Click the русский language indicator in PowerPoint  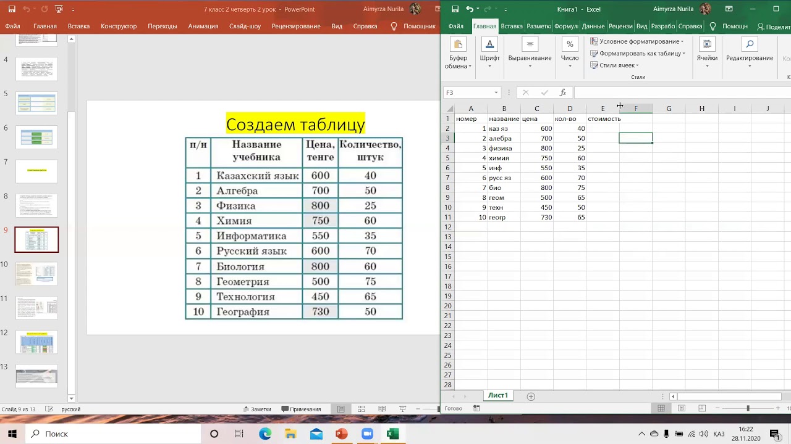pyautogui.click(x=70, y=409)
